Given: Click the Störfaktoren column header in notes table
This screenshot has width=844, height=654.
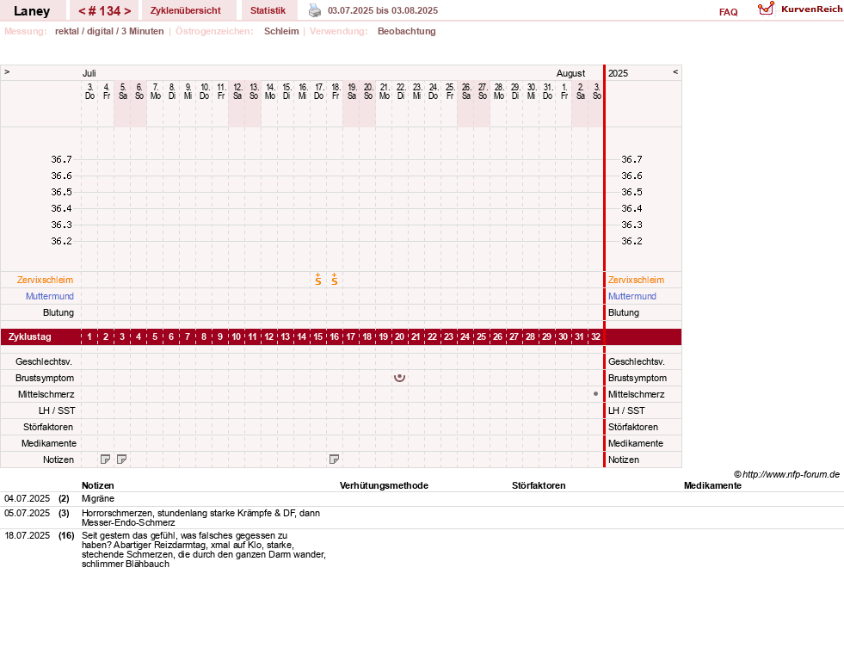Looking at the screenshot, I should pos(539,485).
